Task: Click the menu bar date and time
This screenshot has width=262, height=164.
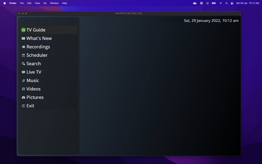Action: [248, 3]
